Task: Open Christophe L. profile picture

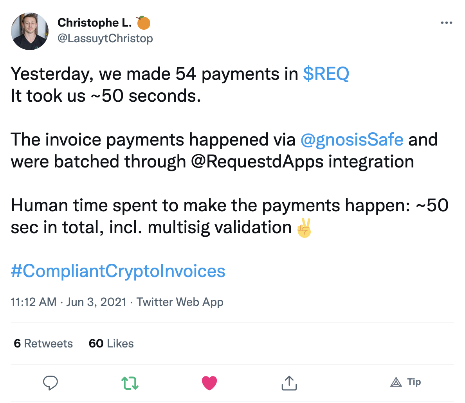Action: point(30,31)
